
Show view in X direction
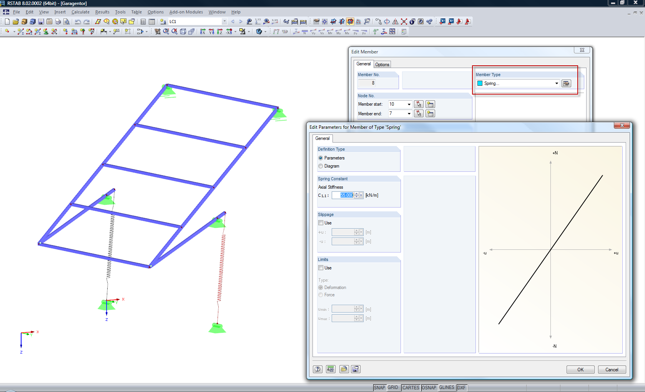coord(203,32)
